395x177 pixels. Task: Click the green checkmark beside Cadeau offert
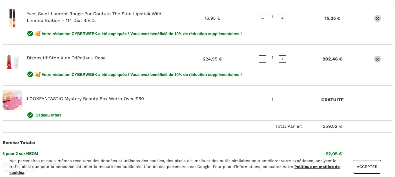pyautogui.click(x=30, y=115)
